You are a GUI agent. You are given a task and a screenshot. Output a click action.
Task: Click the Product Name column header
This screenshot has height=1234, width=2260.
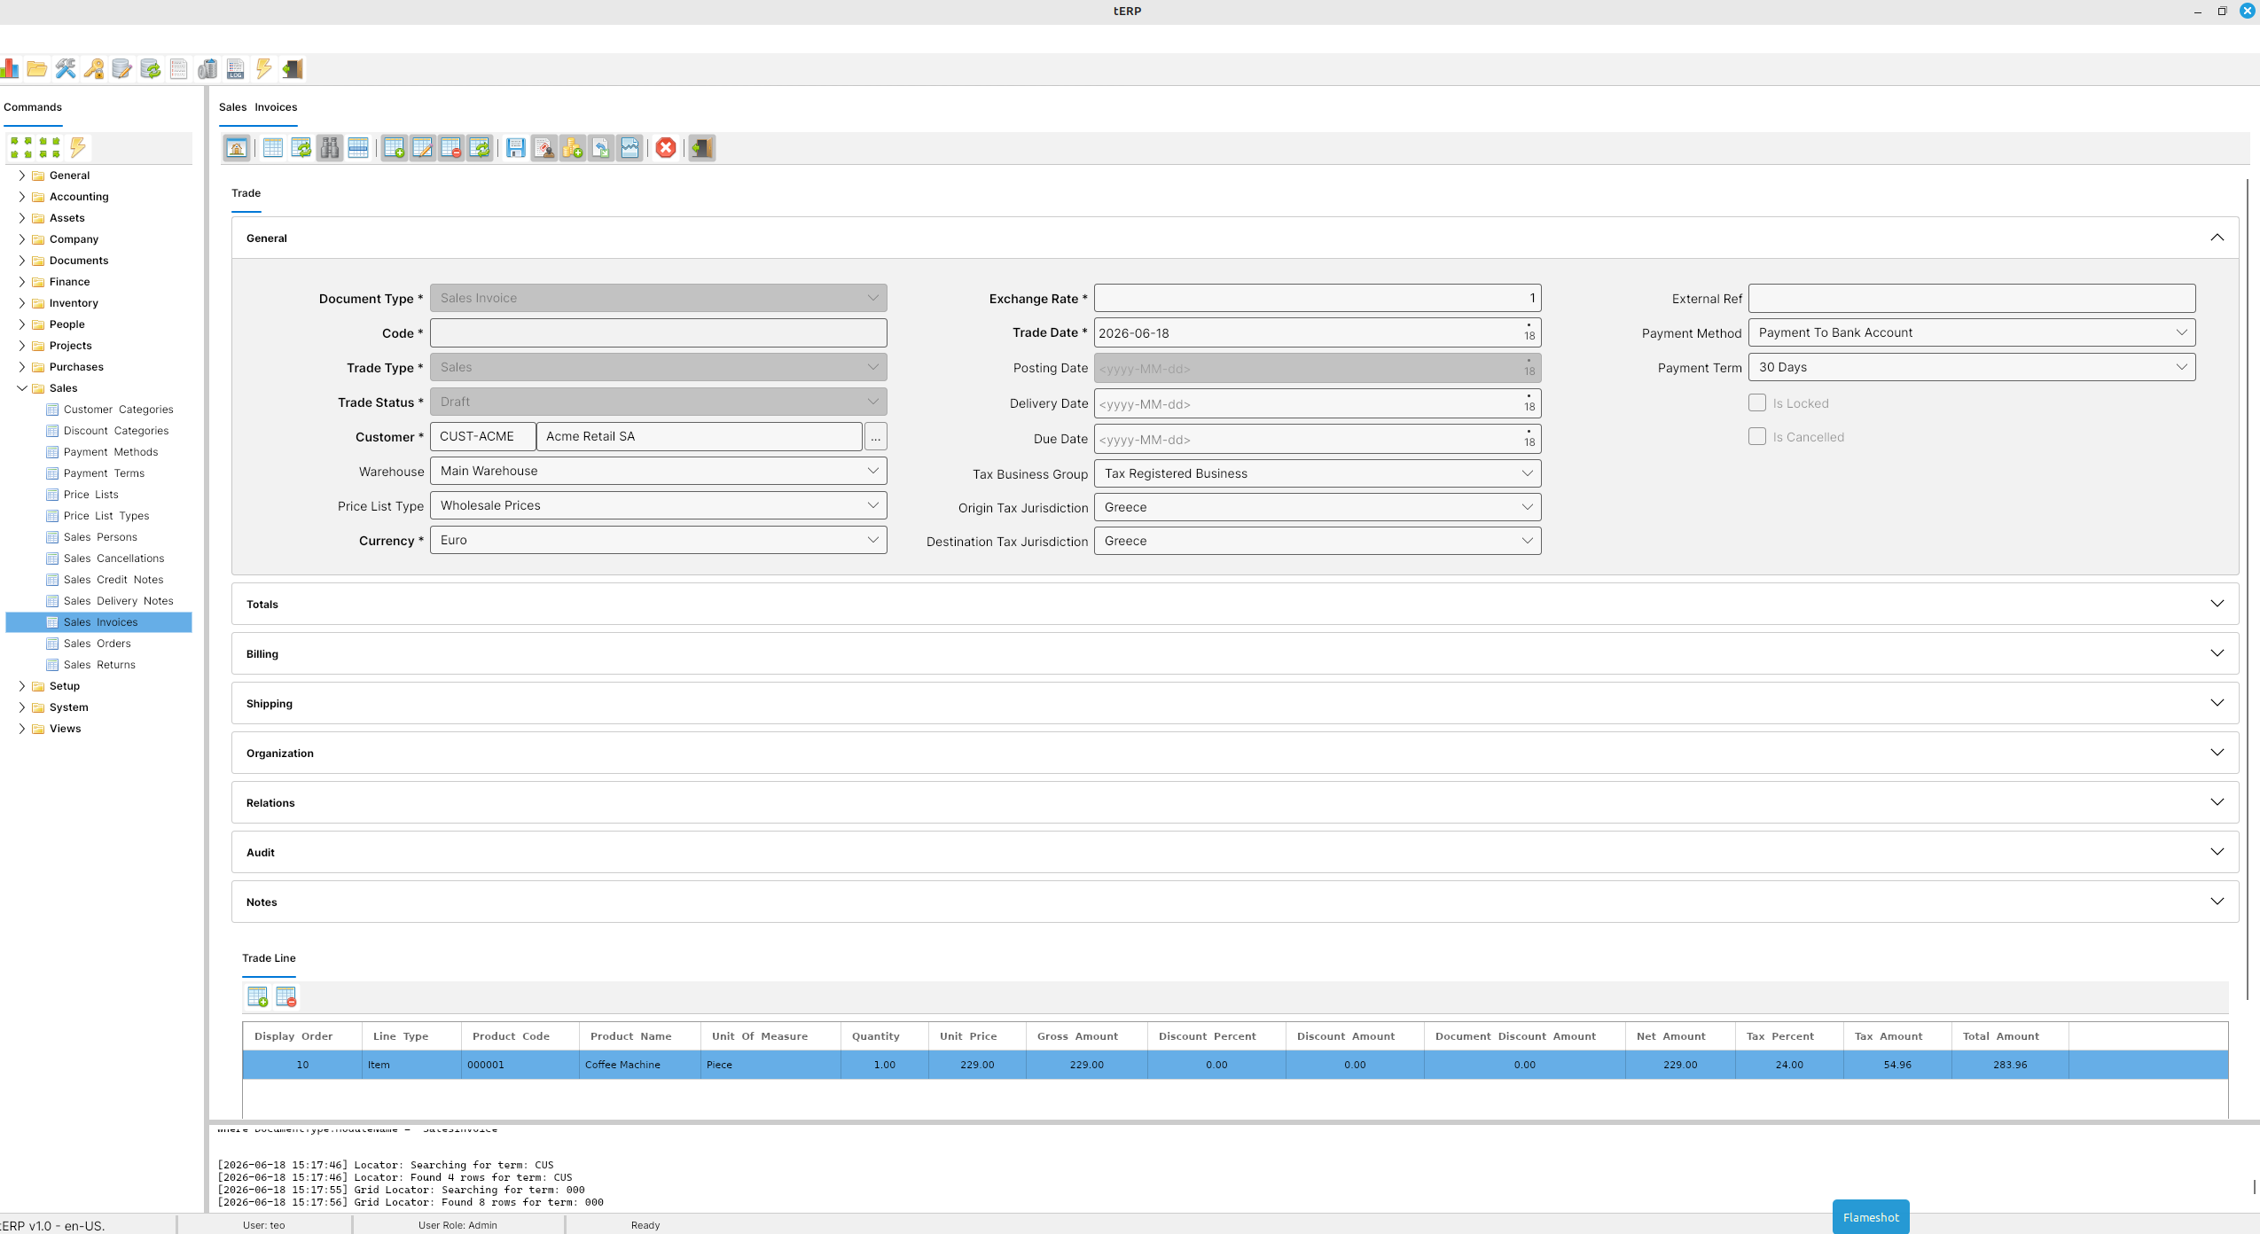click(639, 1036)
